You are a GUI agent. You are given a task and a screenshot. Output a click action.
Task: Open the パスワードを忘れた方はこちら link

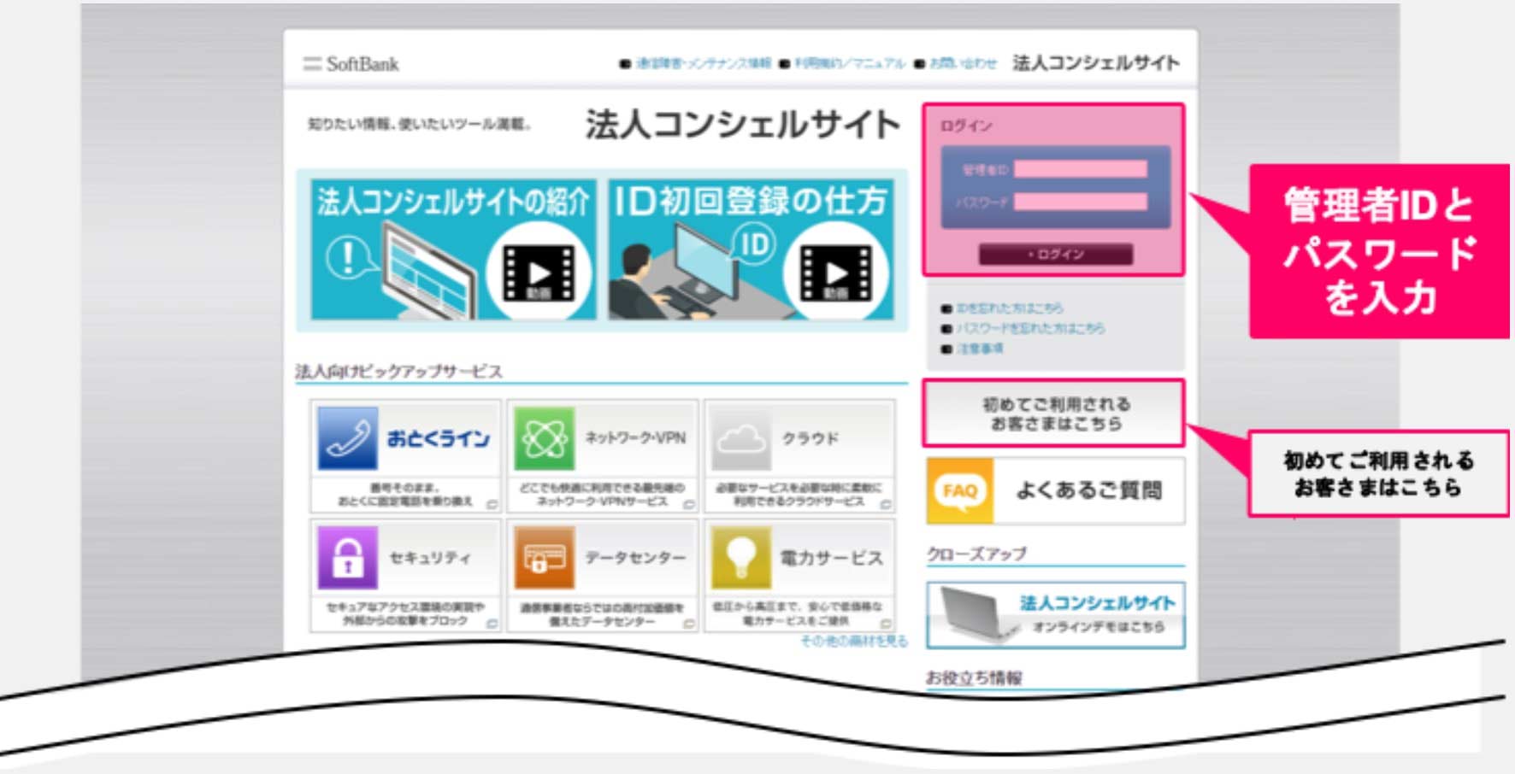[x=1029, y=328]
